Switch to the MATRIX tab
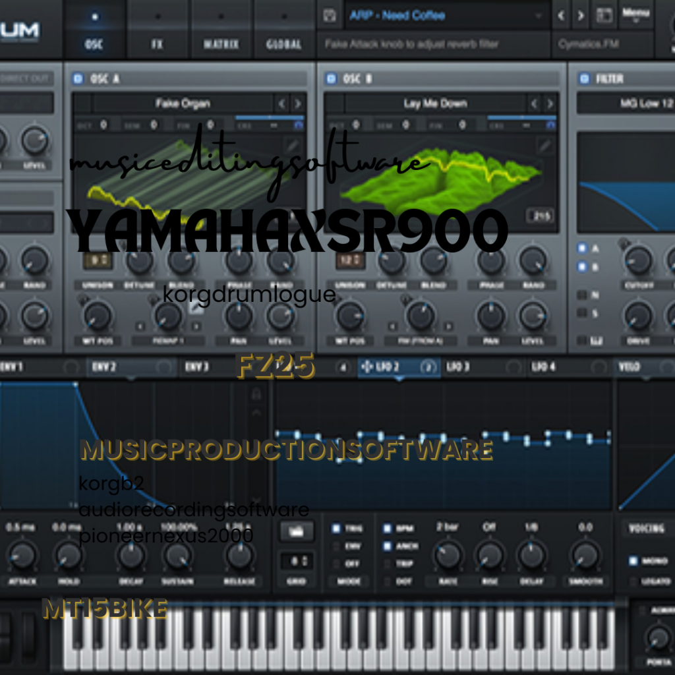Screen dimensions: 675x675 pos(220,30)
